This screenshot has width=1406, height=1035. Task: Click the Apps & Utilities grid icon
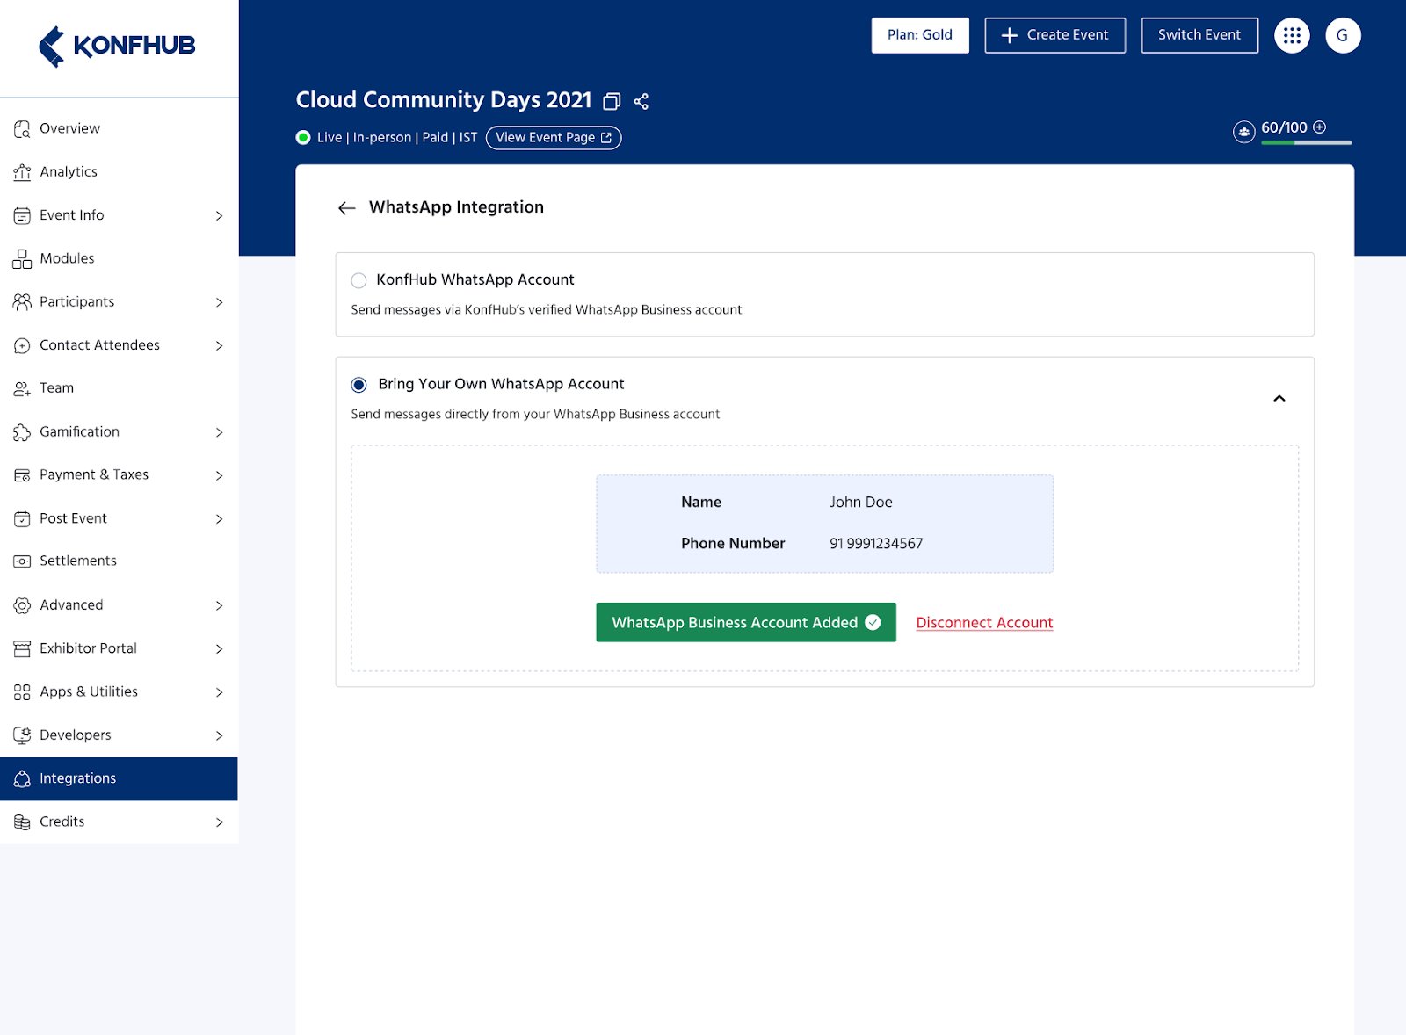point(22,692)
